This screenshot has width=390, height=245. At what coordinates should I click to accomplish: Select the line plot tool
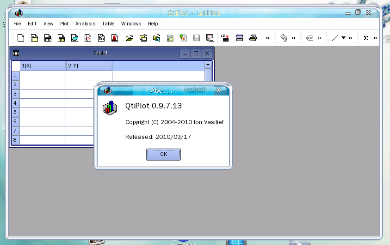tap(335, 38)
